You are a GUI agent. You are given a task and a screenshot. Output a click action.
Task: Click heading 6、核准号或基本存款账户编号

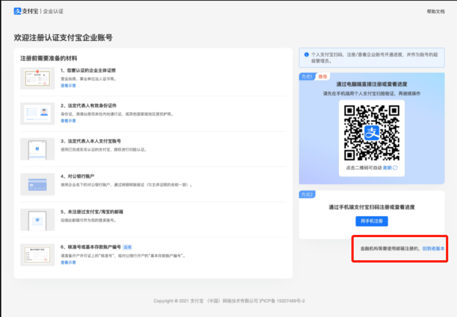pos(91,247)
